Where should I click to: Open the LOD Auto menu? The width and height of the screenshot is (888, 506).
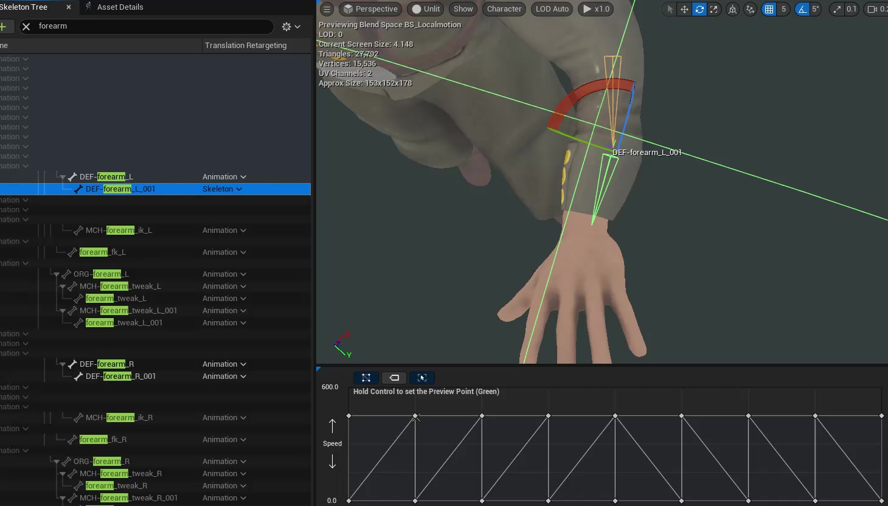tap(552, 9)
